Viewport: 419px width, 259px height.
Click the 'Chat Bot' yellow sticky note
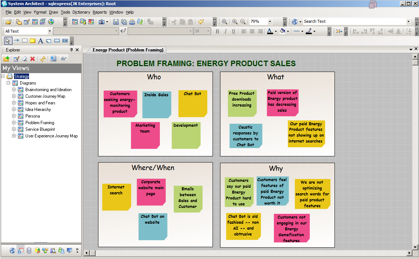click(x=193, y=104)
